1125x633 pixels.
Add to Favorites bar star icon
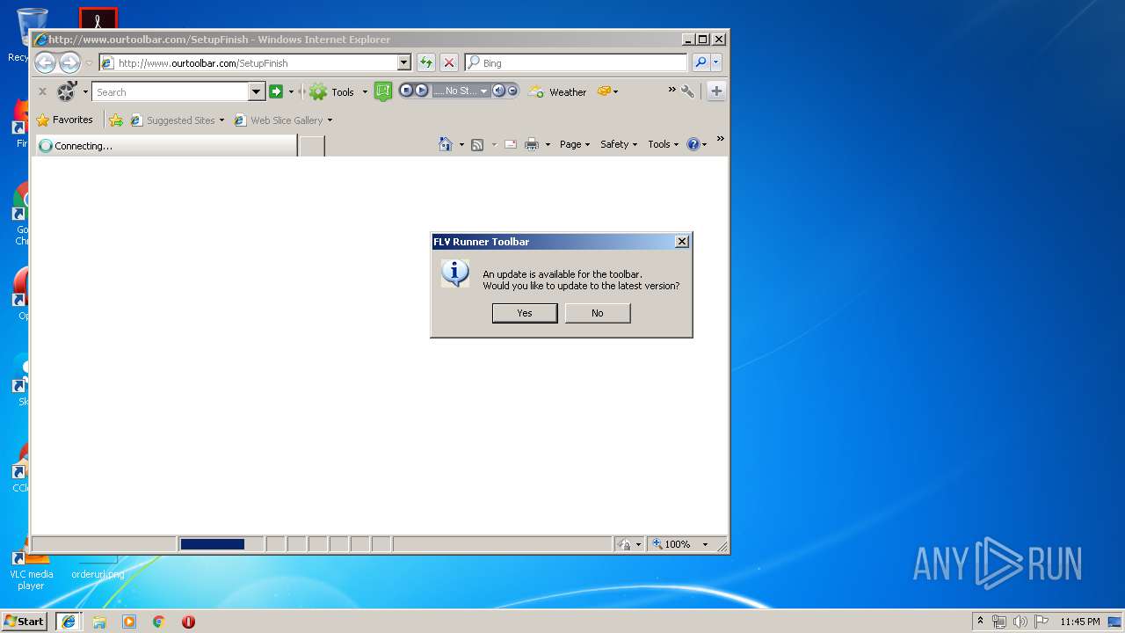115,120
